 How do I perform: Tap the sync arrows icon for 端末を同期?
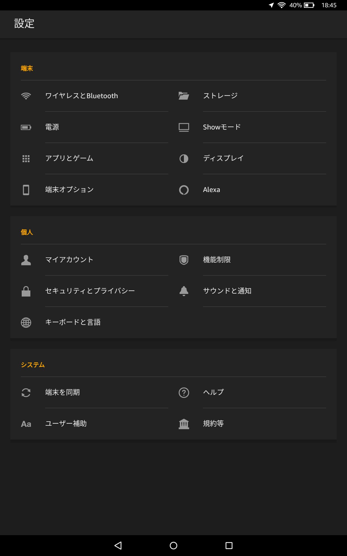(26, 392)
